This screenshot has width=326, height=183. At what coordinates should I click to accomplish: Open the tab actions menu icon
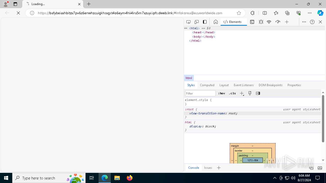coord(15,4)
